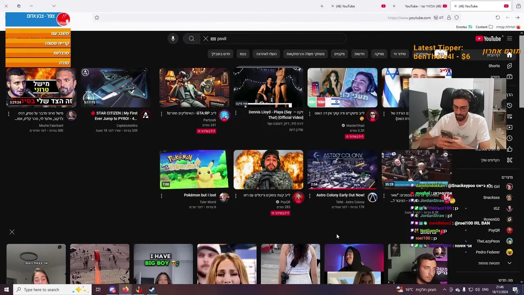This screenshot has height=295, width=524.
Task: Open Your videos icon in sidebar
Action: click(x=509, y=127)
